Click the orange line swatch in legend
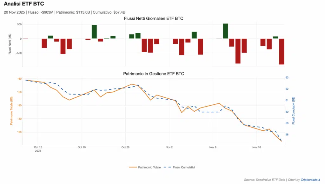The height and width of the screenshot is (184, 325). point(133,167)
